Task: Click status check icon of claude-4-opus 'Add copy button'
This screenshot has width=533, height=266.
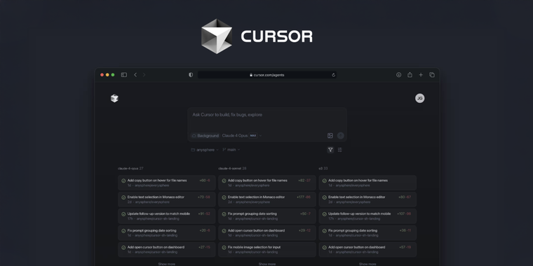Action: click(x=123, y=181)
